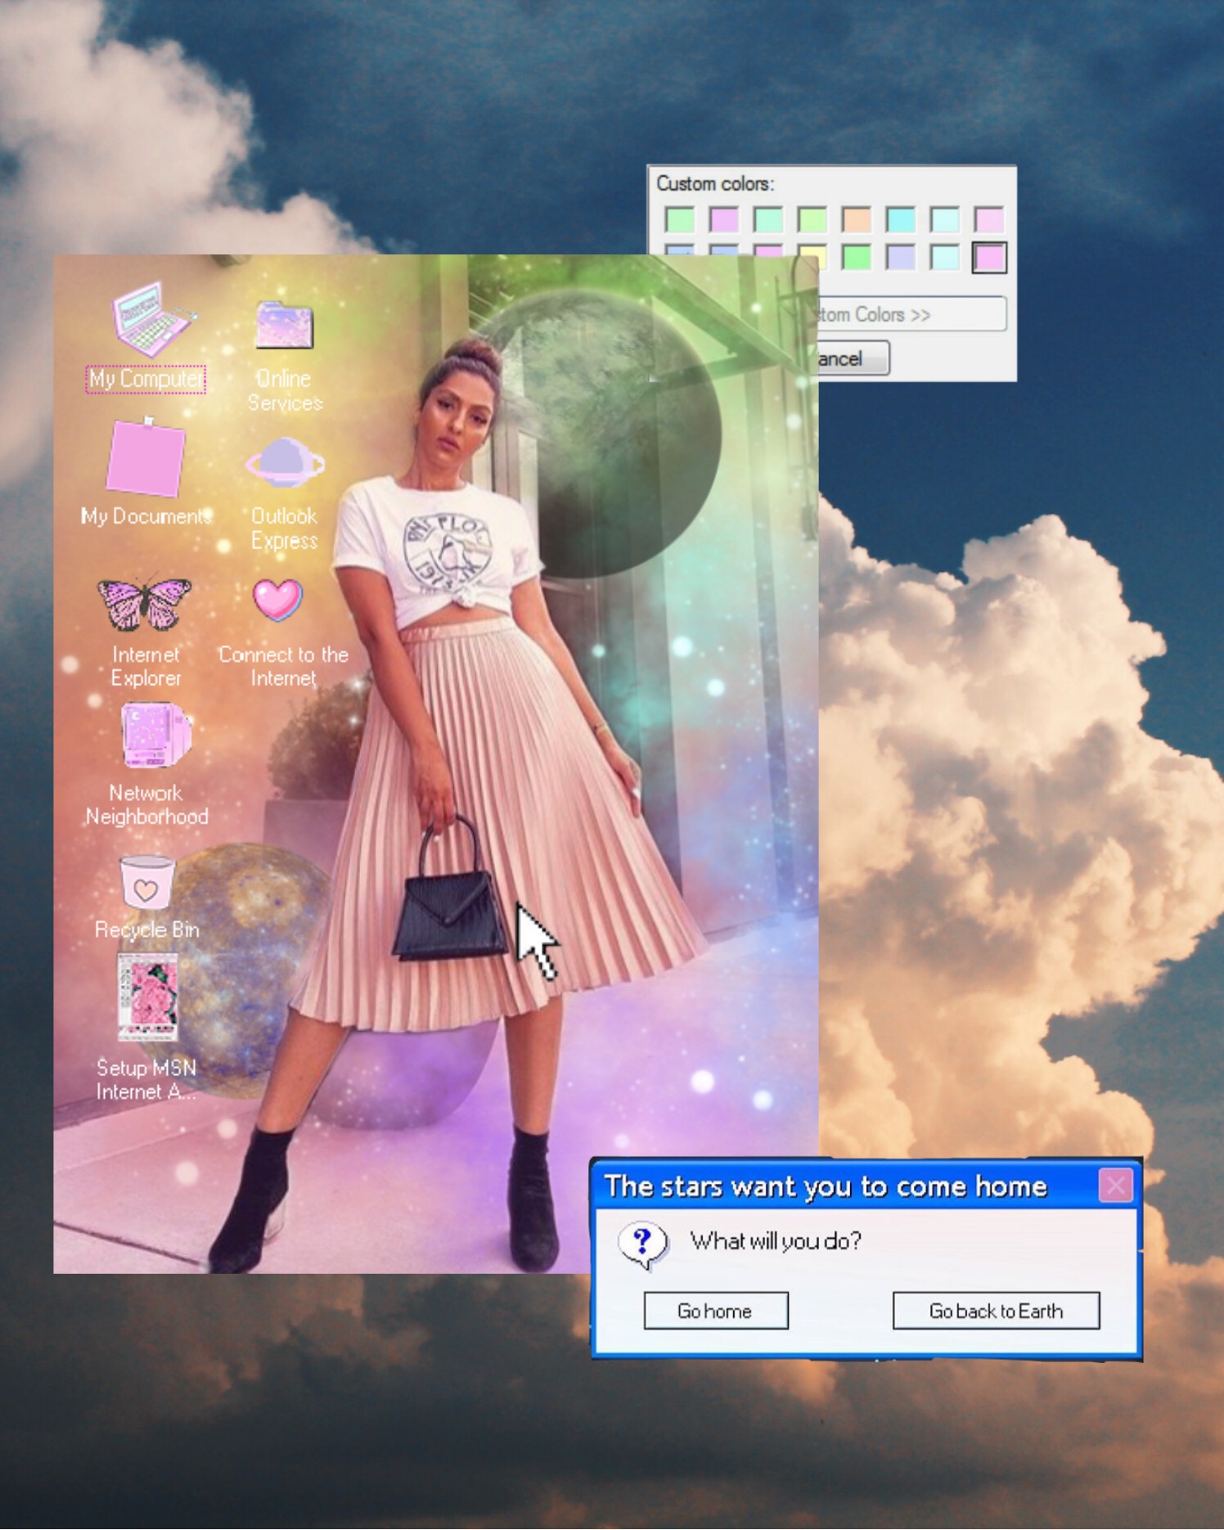
Task: Click the dialog title bar text
Action: [x=825, y=1186]
